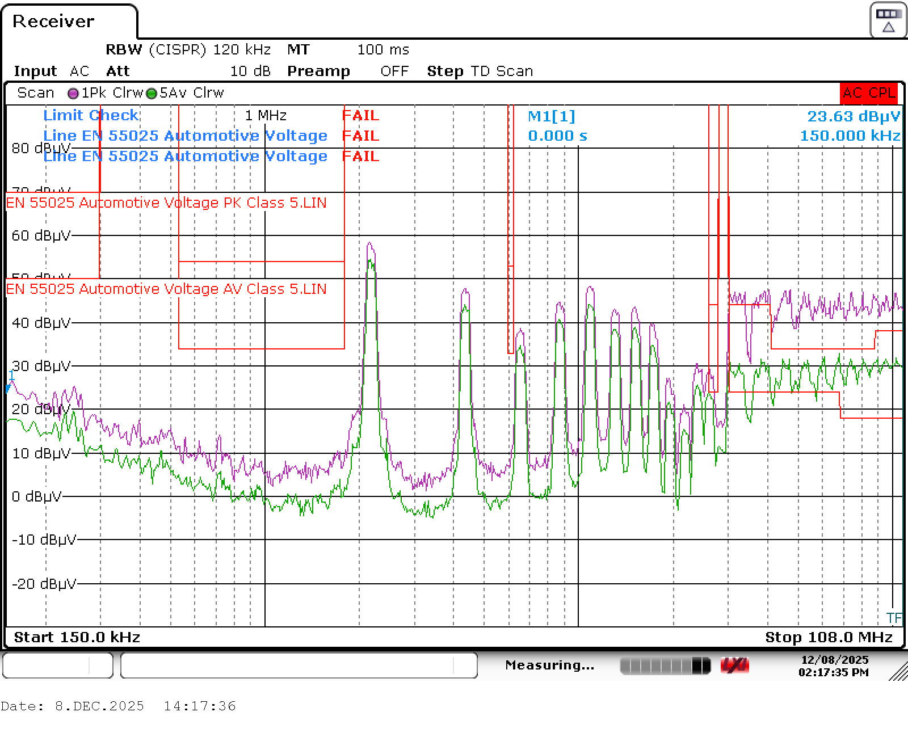Click the Stop 108.0 MHz frequency field
The height and width of the screenshot is (733, 908).
[x=829, y=638]
